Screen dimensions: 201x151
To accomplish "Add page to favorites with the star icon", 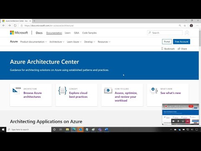I will [x=185, y=26].
